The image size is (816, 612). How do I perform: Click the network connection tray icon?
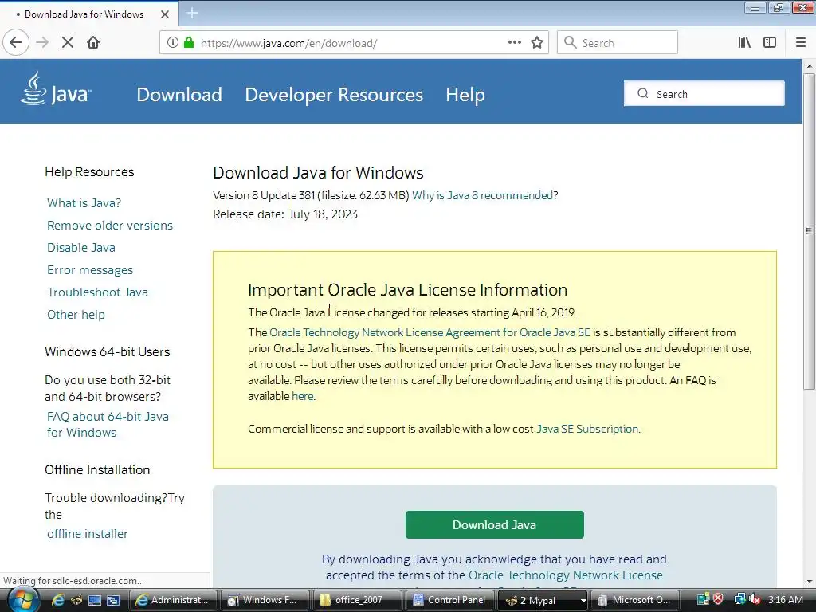click(740, 599)
